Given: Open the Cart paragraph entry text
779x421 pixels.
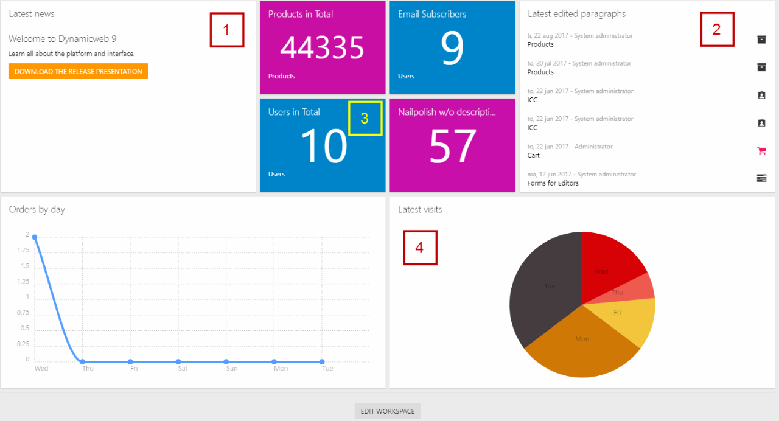Looking at the screenshot, I should pyautogui.click(x=533, y=156).
